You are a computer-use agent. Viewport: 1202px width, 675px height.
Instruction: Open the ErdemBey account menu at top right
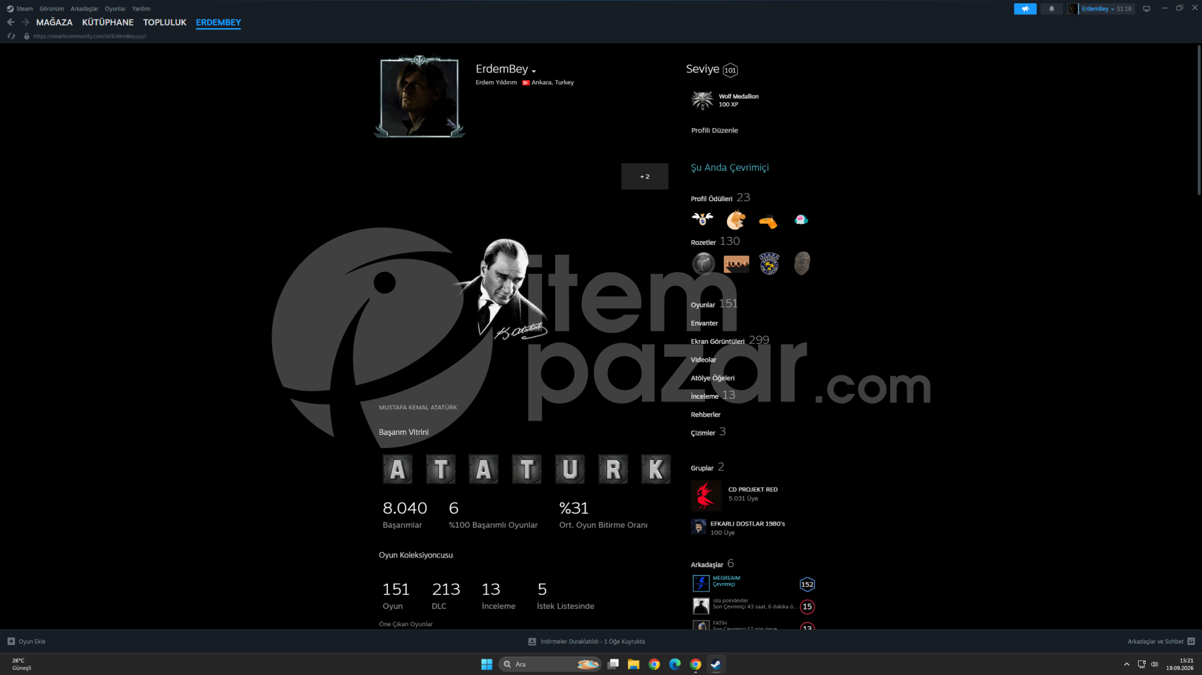click(1101, 9)
